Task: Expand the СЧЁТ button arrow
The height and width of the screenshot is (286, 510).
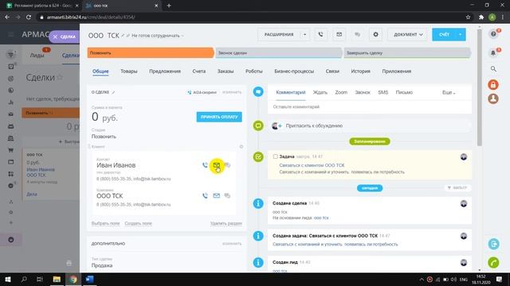Action: 461,34
